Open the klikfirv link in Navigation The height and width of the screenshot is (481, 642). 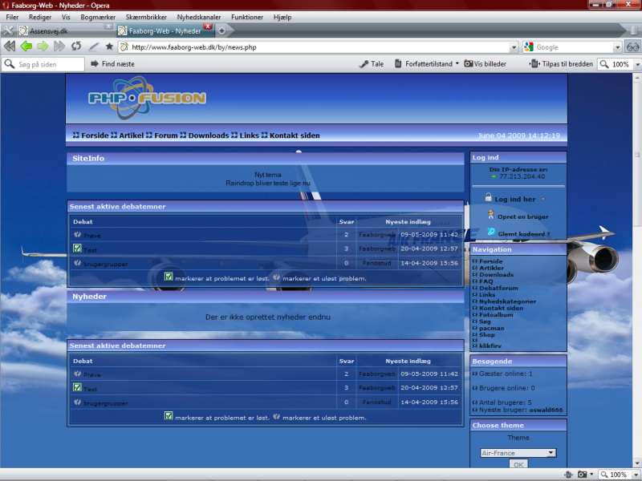pos(490,346)
